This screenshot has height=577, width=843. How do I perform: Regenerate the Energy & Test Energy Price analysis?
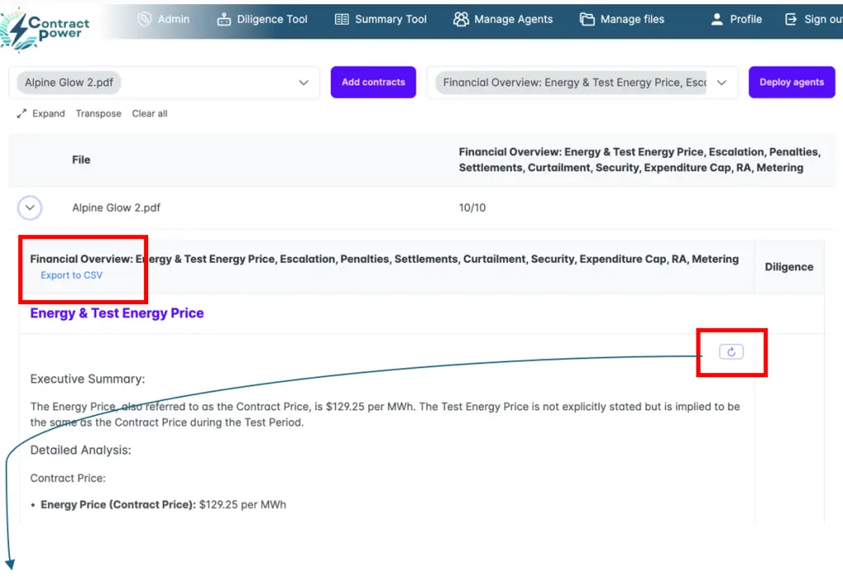click(x=731, y=352)
